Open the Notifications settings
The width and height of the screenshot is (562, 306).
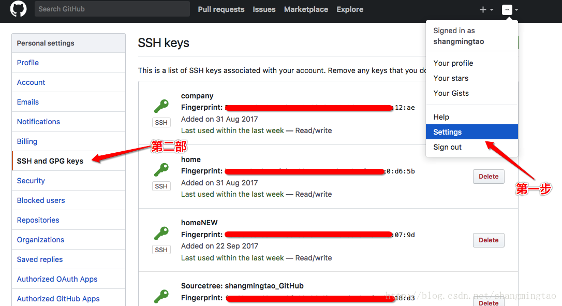[68, 122]
